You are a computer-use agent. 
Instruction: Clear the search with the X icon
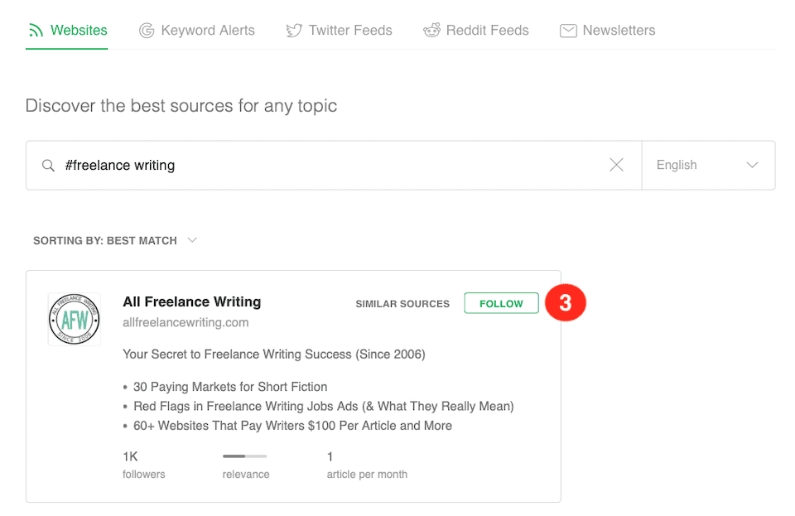[616, 165]
